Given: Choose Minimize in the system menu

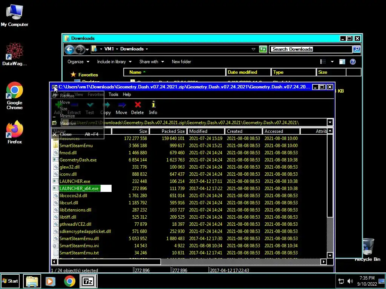Looking at the screenshot, I should pyautogui.click(x=77, y=116).
